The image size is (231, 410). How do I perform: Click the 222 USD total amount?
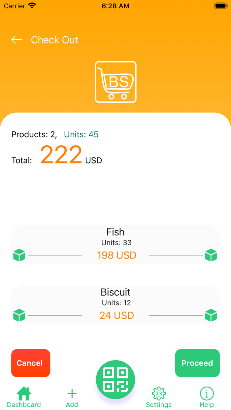(61, 154)
